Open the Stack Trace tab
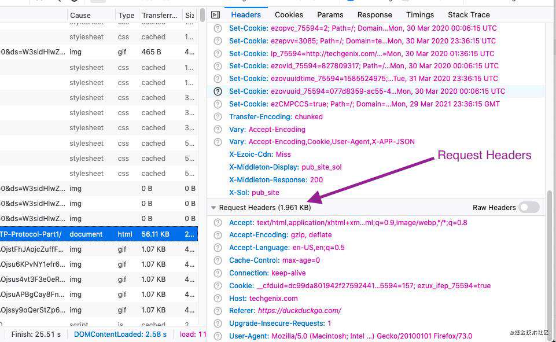This screenshot has width=556, height=342. click(x=469, y=15)
